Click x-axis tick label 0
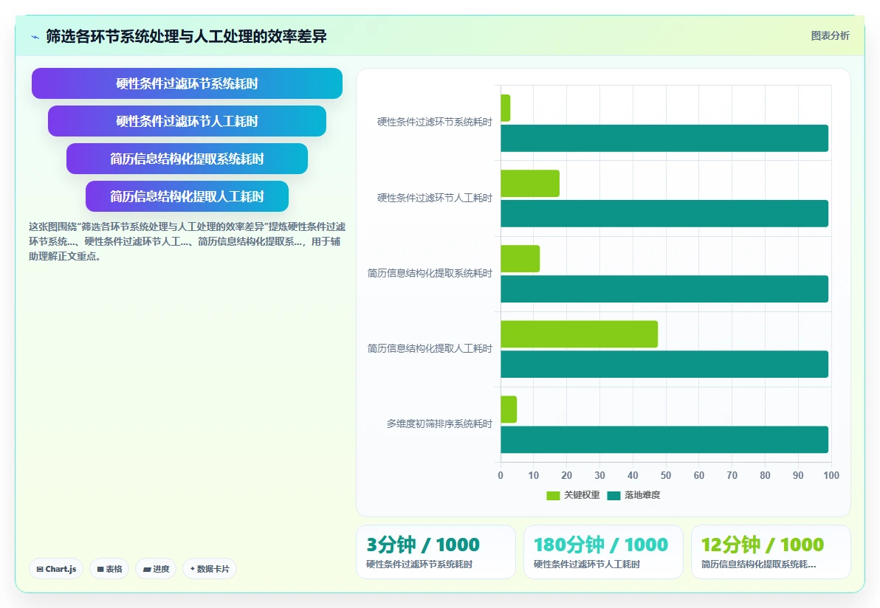Image resolution: width=880 pixels, height=608 pixels. click(x=501, y=476)
